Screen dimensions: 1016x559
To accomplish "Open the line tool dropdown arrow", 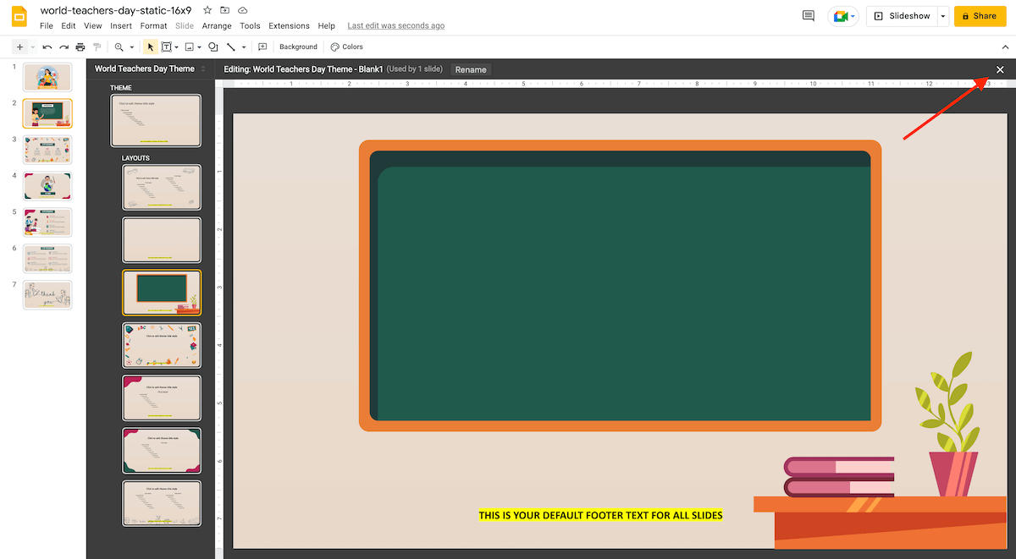I will click(244, 47).
